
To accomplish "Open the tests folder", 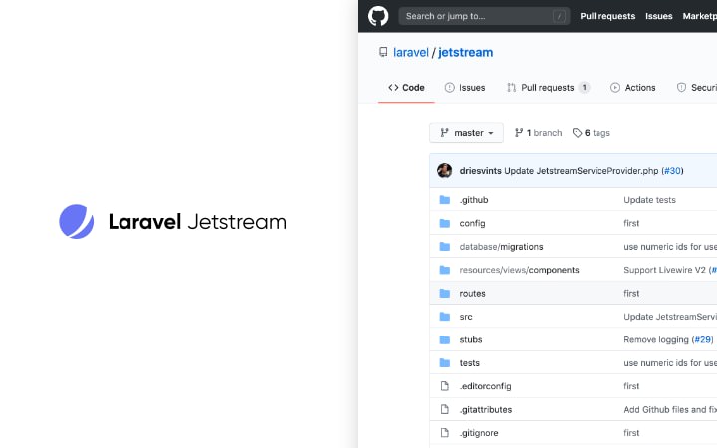I will coord(470,363).
